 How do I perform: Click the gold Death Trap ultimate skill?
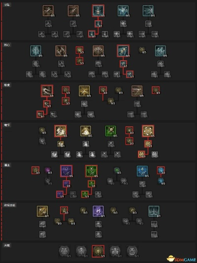pos(42,211)
